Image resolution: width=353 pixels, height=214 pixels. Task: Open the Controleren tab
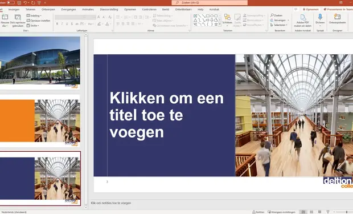(149, 10)
